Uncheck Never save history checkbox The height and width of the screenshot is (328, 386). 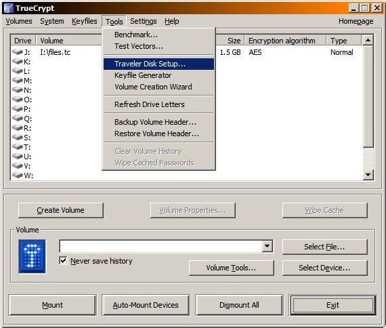(x=63, y=260)
